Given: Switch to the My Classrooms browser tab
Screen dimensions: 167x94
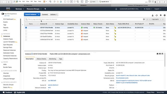Looking at the screenshot, I should 28,5.
